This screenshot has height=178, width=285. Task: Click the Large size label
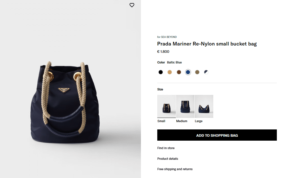click(x=199, y=121)
